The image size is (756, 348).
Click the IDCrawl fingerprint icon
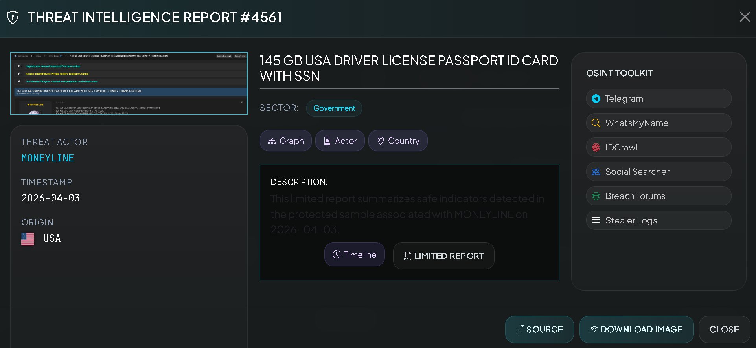coord(596,147)
